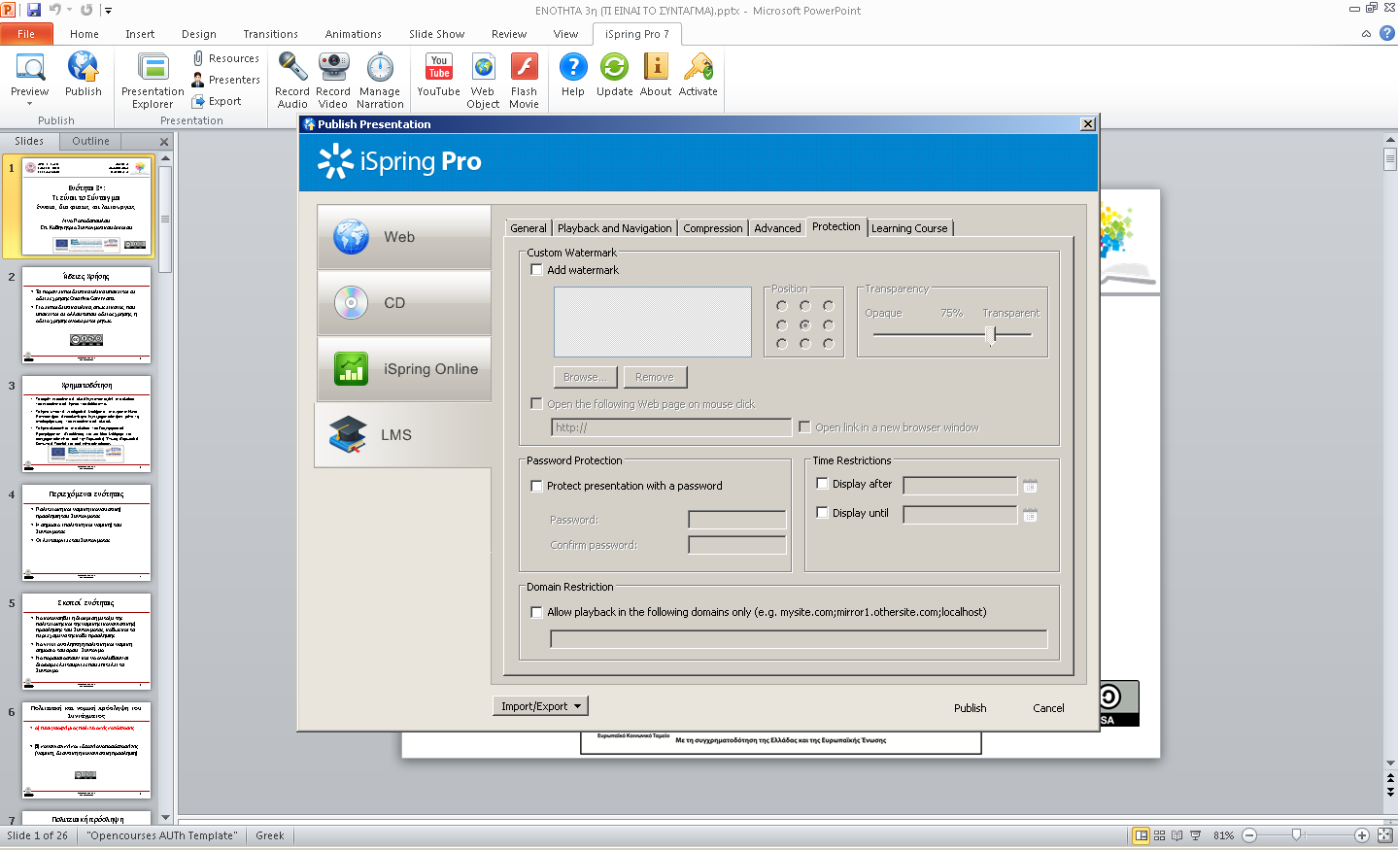Open the About iSpring dialog

[656, 76]
